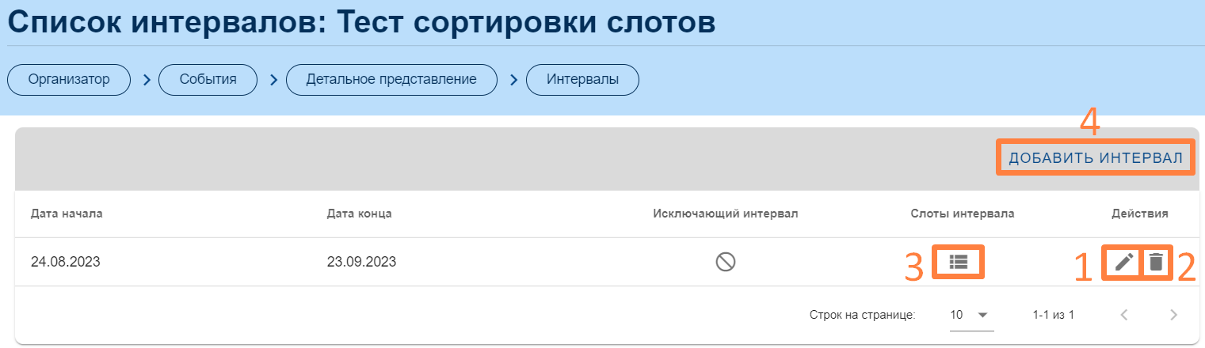Select the Интервалы breadcrumb

click(582, 80)
